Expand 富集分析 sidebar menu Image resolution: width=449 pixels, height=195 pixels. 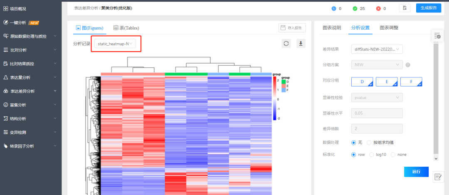(55, 105)
